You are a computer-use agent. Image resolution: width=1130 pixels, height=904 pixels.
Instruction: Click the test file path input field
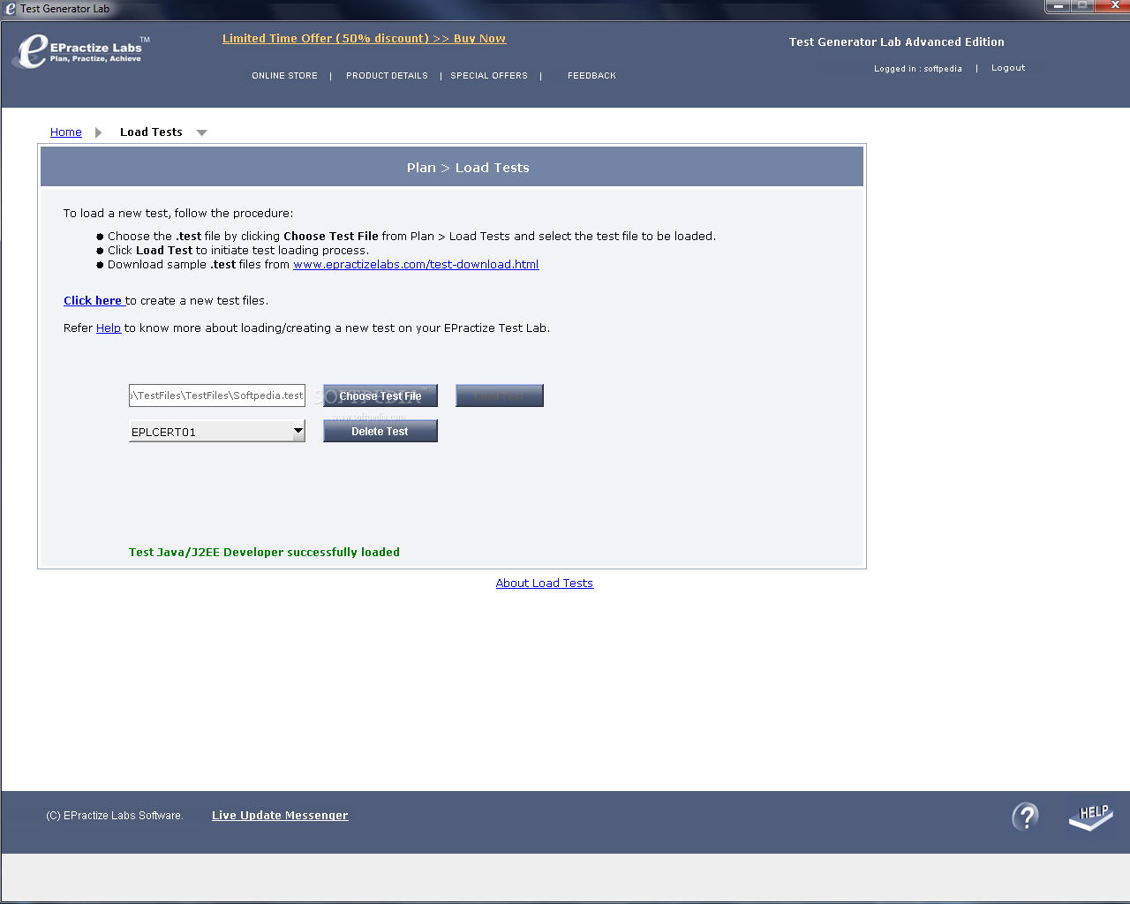coord(217,395)
